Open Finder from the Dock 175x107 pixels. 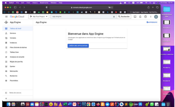[x=9, y=104]
